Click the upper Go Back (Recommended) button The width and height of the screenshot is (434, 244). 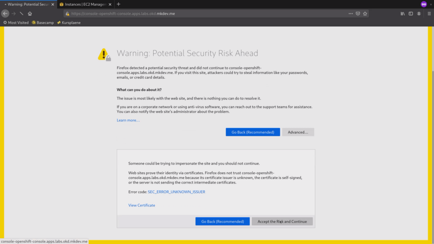pyautogui.click(x=253, y=132)
